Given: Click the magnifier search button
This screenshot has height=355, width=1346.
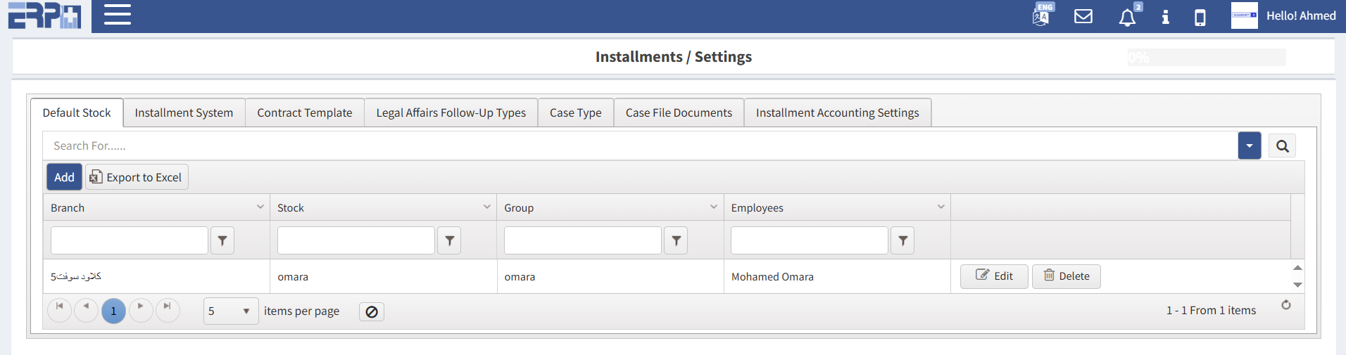Looking at the screenshot, I should (x=1282, y=146).
